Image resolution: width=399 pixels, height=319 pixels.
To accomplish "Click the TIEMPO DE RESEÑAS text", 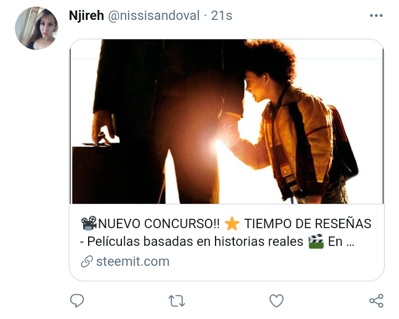I will (308, 224).
